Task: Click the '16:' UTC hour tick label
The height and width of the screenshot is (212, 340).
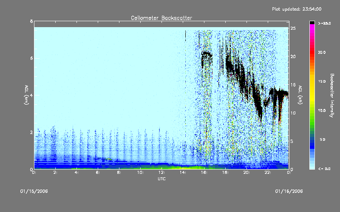Action: (204, 173)
